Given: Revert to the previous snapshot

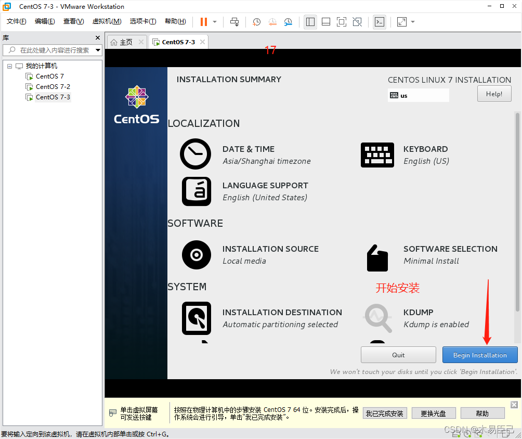Looking at the screenshot, I should 272,22.
